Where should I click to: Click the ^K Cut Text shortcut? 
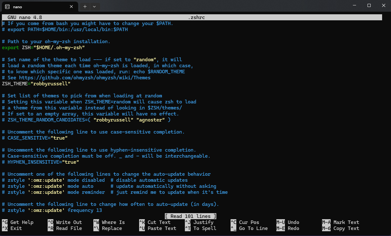pos(155,222)
